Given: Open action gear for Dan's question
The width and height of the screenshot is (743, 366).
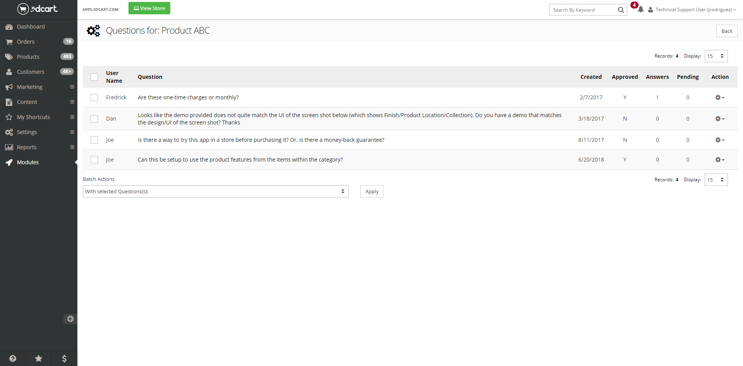Looking at the screenshot, I should pyautogui.click(x=719, y=119).
